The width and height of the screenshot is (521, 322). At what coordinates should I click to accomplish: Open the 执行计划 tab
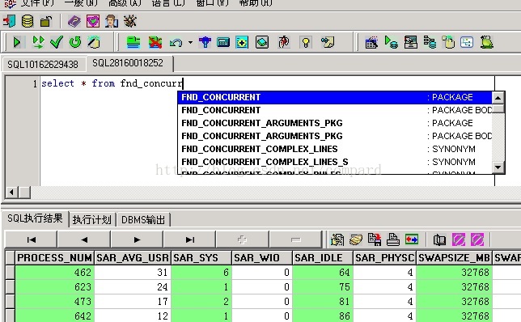tap(92, 219)
